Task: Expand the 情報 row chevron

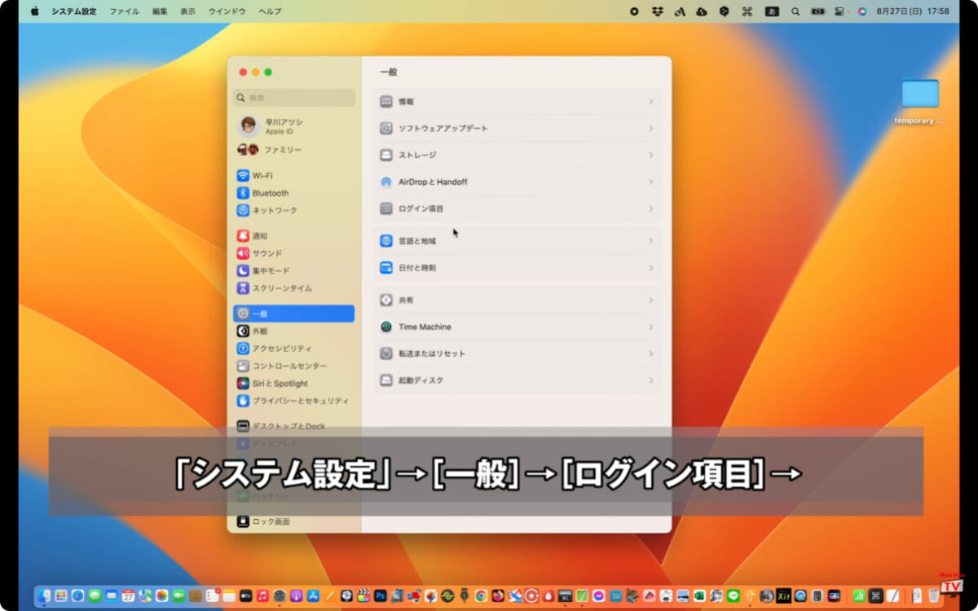Action: [651, 102]
